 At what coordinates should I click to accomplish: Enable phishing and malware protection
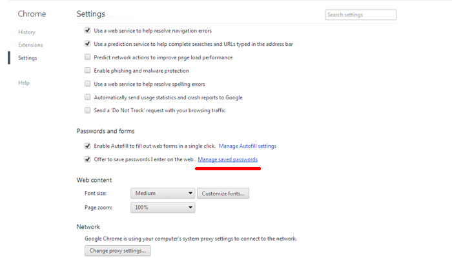pos(87,70)
